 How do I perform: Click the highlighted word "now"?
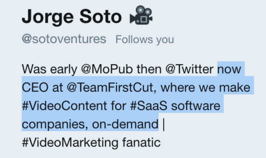click(229, 69)
